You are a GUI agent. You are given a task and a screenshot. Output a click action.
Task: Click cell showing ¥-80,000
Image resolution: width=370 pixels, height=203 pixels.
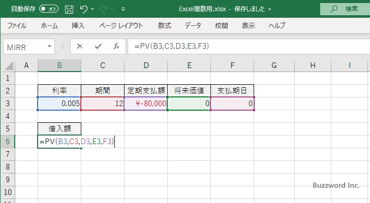[146, 104]
